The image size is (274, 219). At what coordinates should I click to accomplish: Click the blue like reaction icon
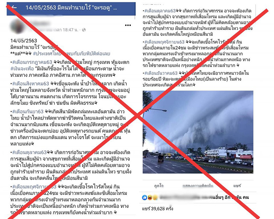click(145, 197)
